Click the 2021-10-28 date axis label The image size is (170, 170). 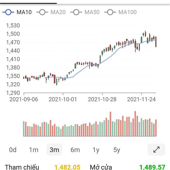pos(102,99)
